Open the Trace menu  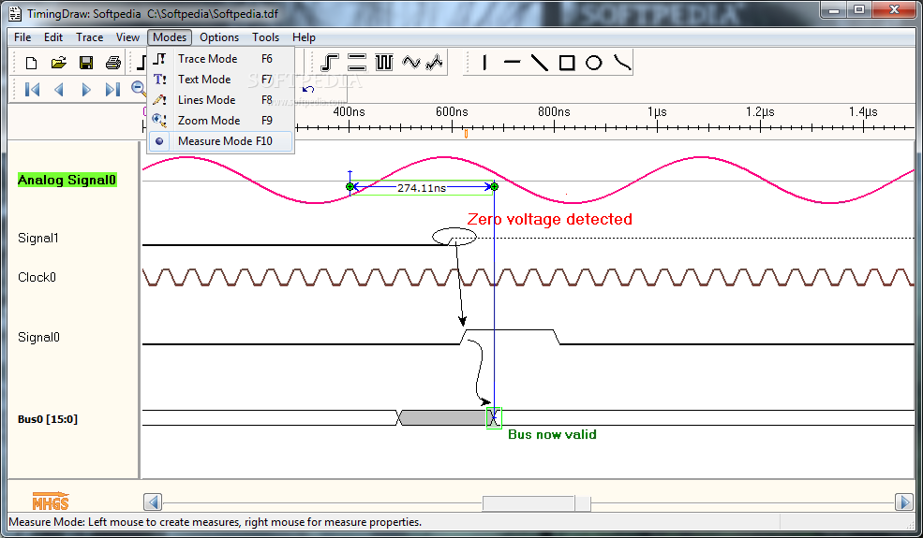click(89, 37)
